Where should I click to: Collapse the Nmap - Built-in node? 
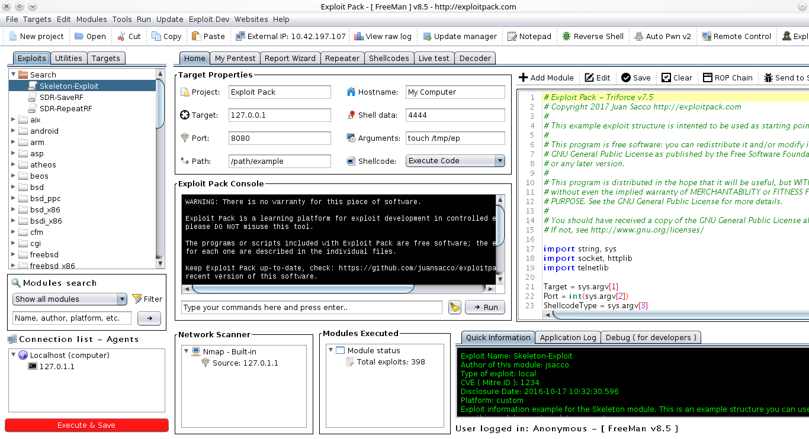point(186,351)
